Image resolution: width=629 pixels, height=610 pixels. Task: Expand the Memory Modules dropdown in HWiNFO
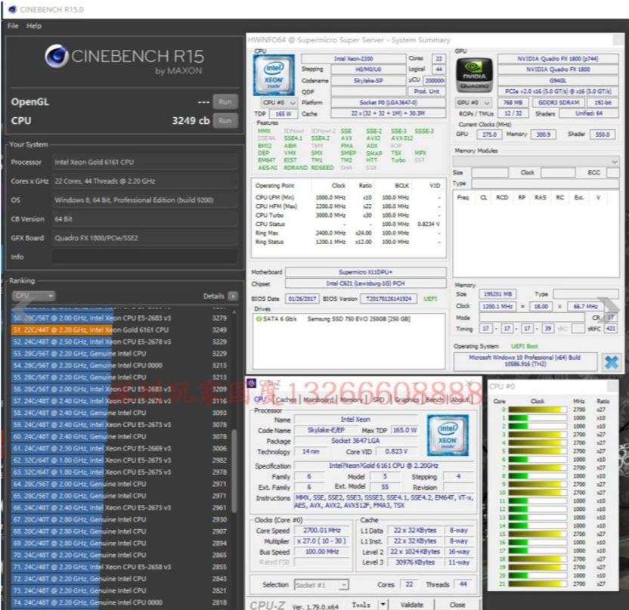[x=536, y=161]
